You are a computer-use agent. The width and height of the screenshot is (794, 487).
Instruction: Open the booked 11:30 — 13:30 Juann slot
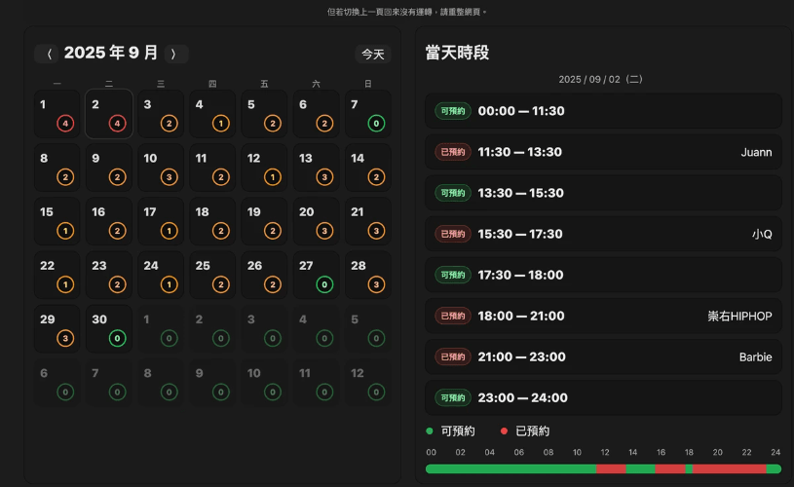tap(603, 152)
